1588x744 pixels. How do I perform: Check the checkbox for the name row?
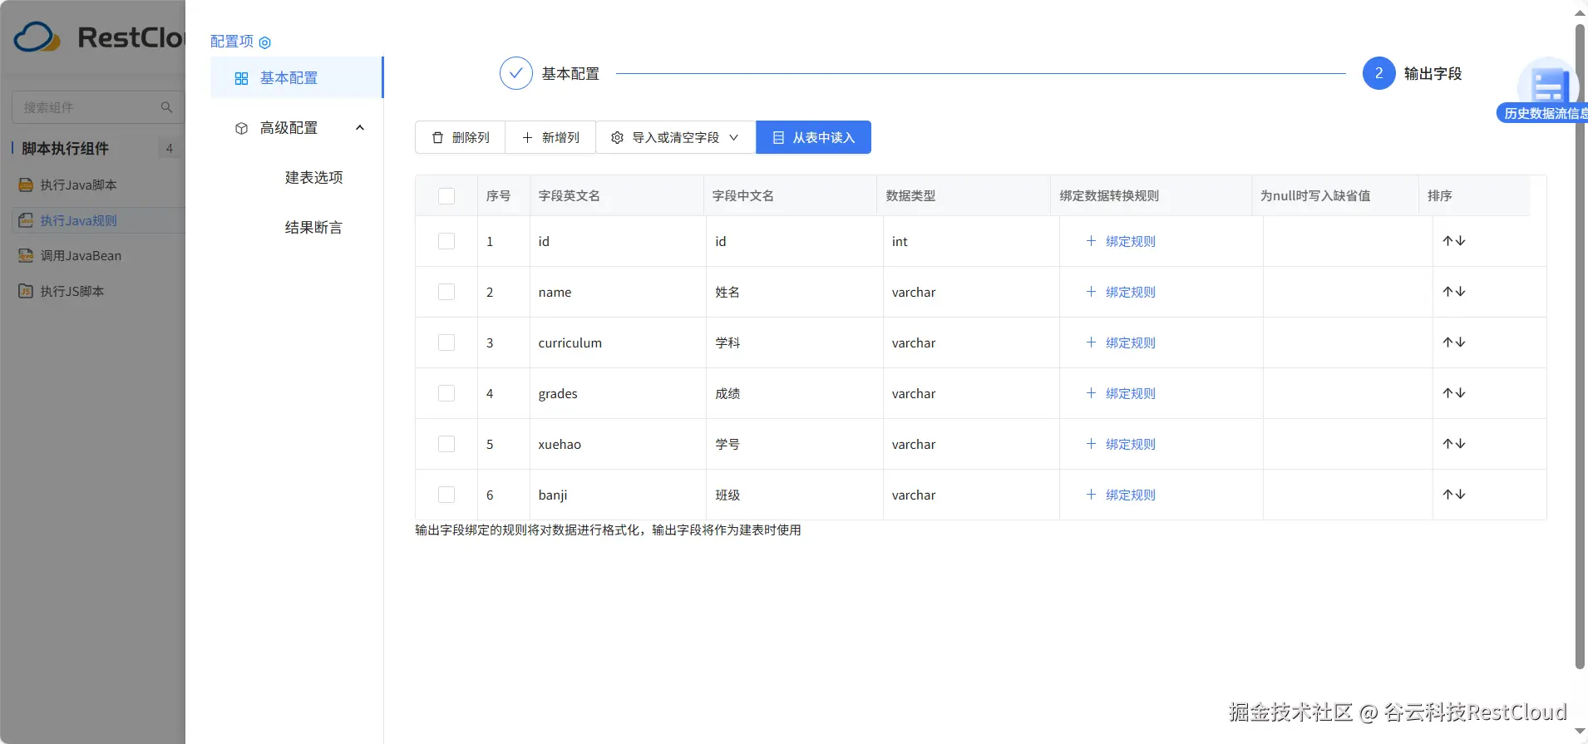coord(446,292)
